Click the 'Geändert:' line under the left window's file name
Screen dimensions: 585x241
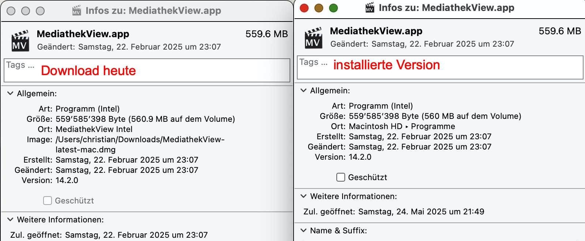(x=129, y=47)
